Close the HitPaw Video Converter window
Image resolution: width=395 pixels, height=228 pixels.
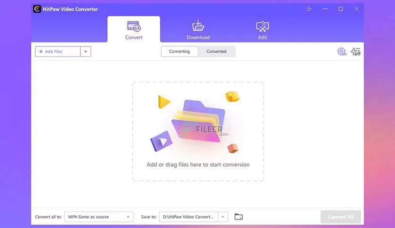(356, 9)
